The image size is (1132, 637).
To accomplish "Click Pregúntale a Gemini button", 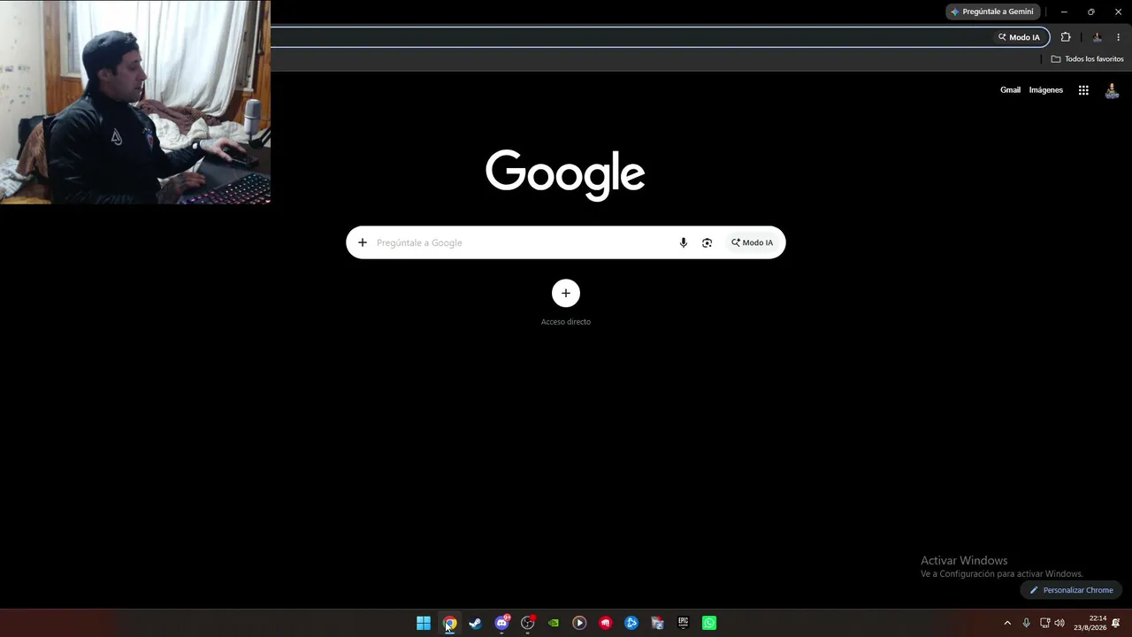I will [x=991, y=12].
